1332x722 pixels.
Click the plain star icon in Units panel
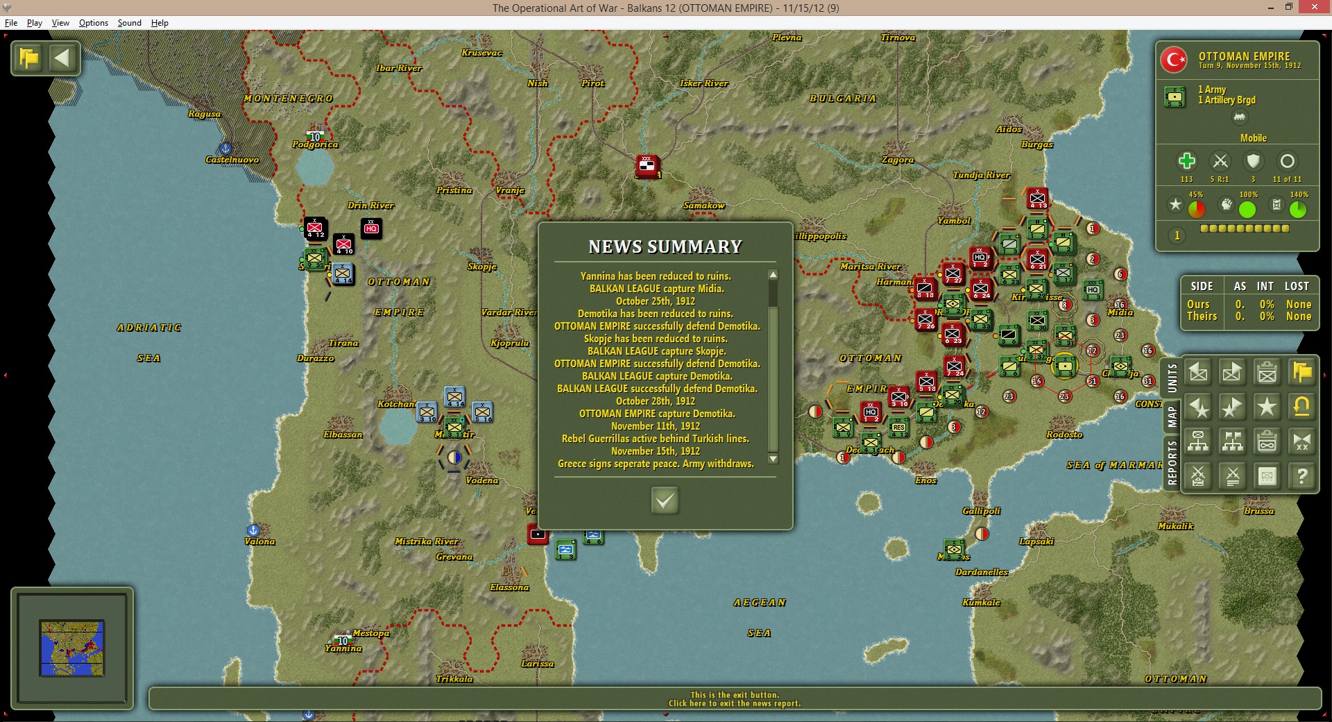click(x=1267, y=407)
